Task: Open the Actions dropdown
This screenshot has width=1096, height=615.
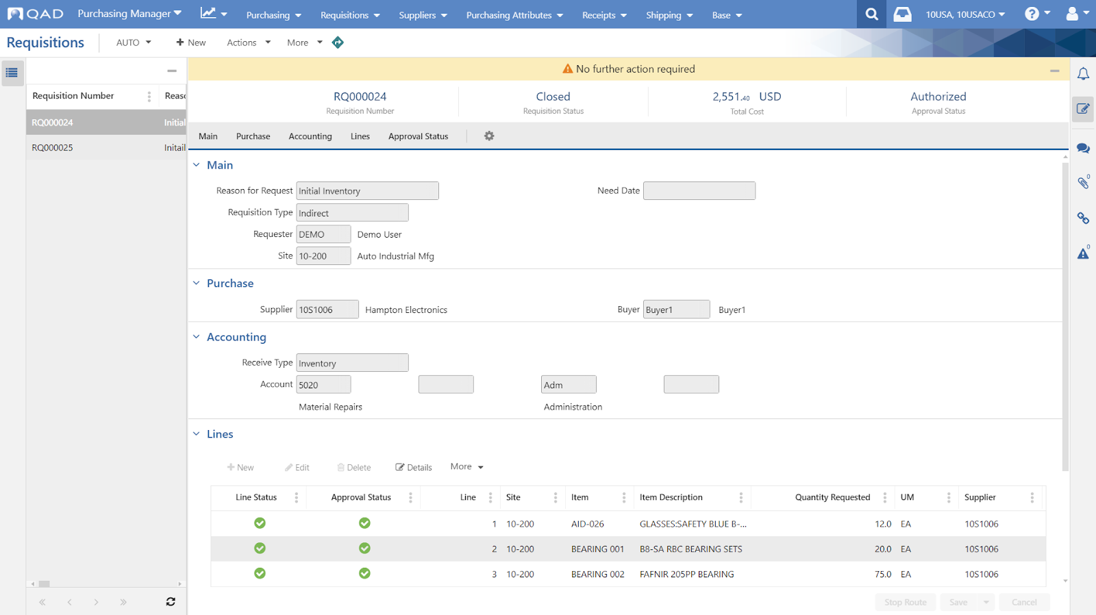Action: tap(248, 42)
